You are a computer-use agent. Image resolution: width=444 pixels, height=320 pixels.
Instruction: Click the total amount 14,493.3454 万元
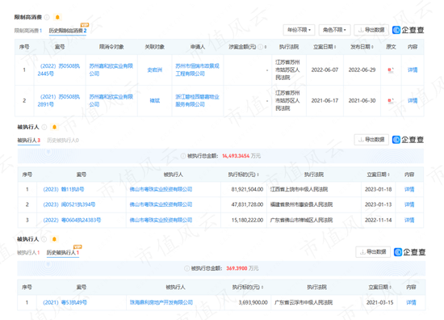[x=241, y=156]
